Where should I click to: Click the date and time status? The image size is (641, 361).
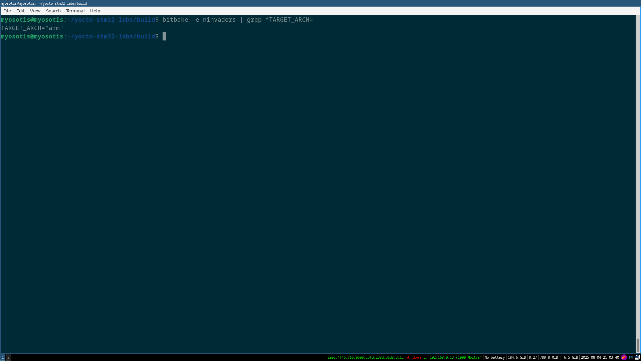[600, 357]
